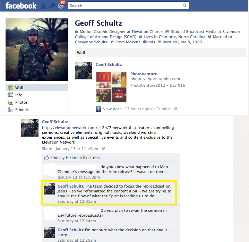Open the PhotoVenture post title link
This screenshot has height=242, width=249.
tap(144, 74)
